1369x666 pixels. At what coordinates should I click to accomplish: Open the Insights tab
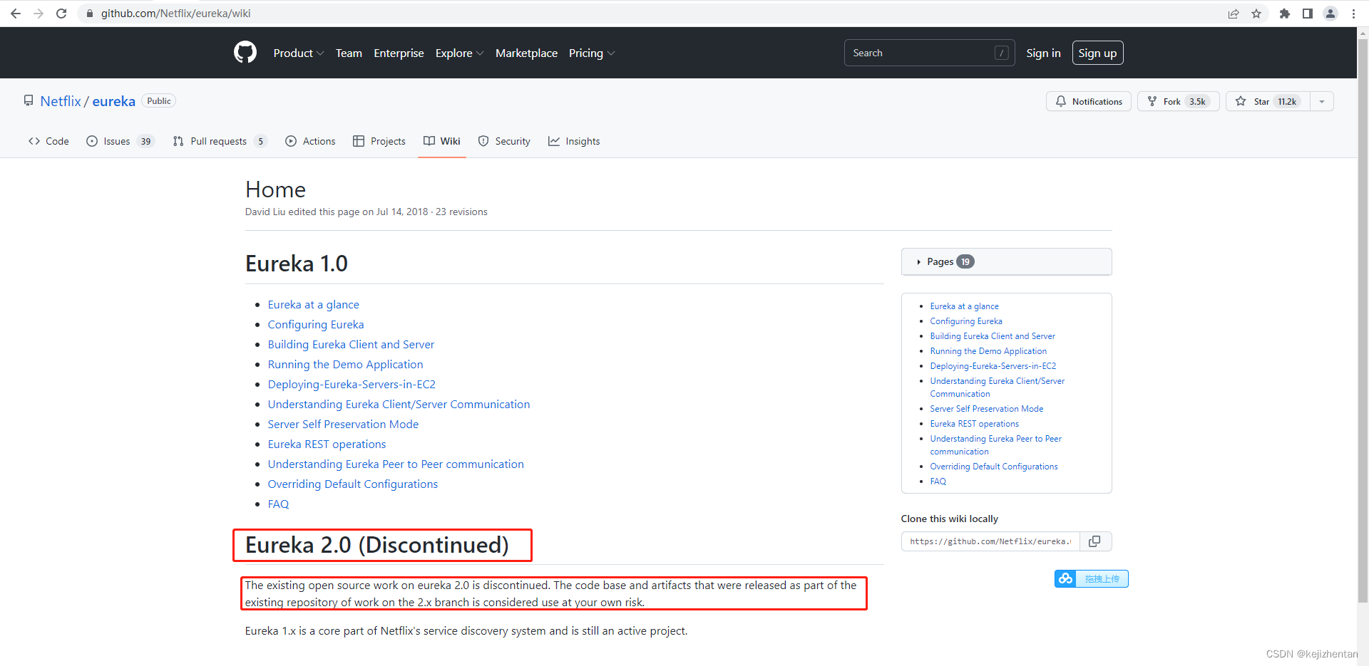(574, 141)
